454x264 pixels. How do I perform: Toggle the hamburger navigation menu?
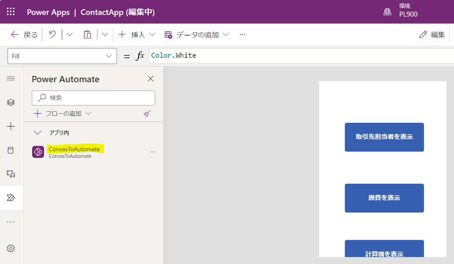[11, 78]
